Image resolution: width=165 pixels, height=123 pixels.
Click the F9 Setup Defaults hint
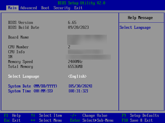140,116
